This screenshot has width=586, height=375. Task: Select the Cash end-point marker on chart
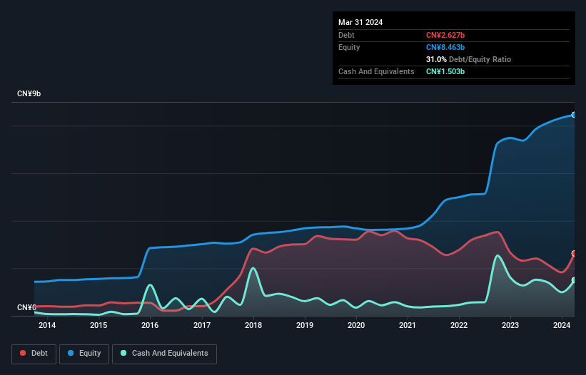coord(574,280)
